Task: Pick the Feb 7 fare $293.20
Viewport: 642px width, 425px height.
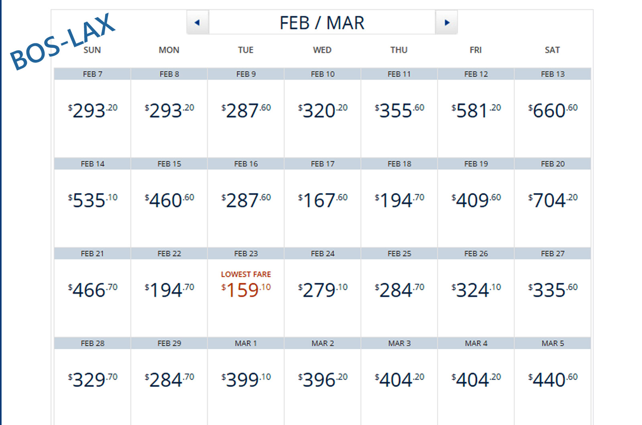Action: (x=93, y=110)
